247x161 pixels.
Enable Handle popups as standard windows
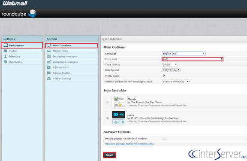164,138
